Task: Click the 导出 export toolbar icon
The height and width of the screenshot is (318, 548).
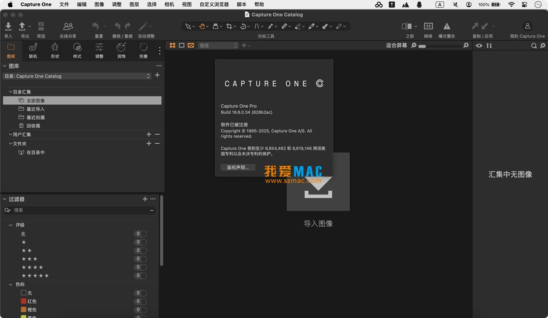Action: pyautogui.click(x=22, y=26)
